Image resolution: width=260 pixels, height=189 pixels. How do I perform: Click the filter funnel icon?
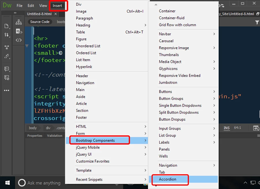click(x=257, y=22)
